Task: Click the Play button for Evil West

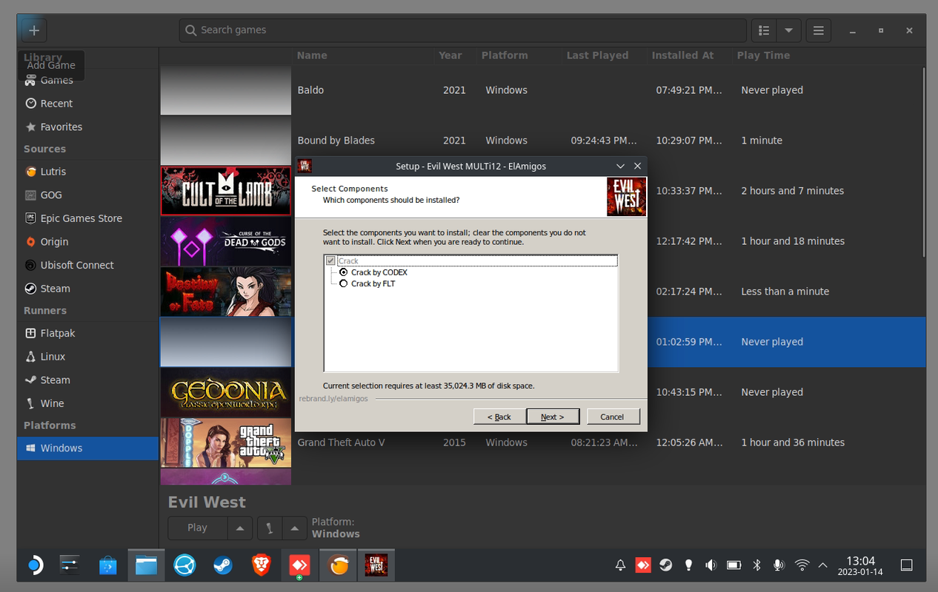Action: point(197,528)
